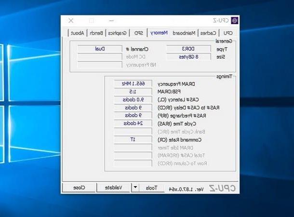Click the 'Total CAS# (tRDRAM)' label
The image size is (294, 217).
[x=181, y=155]
